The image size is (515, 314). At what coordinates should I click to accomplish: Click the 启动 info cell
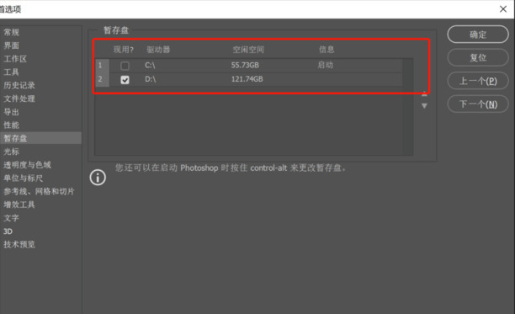[325, 65]
